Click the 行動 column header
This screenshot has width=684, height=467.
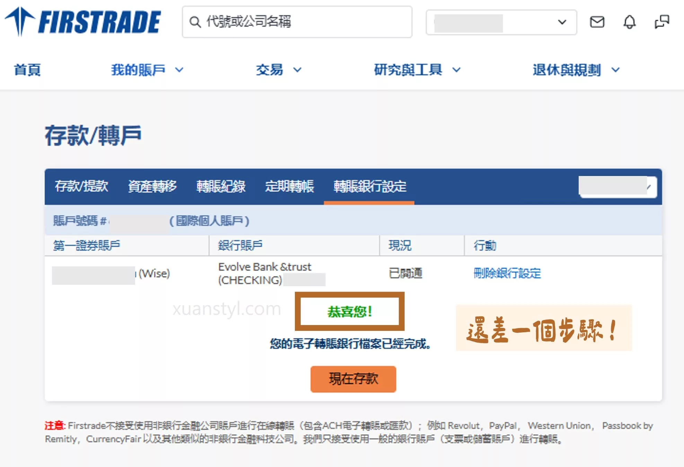coord(485,246)
